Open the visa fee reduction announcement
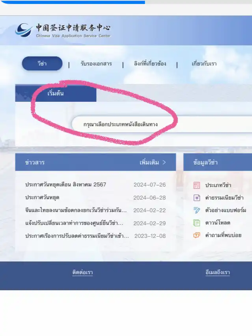Viewport: 252px width, 336px height. 77,236
